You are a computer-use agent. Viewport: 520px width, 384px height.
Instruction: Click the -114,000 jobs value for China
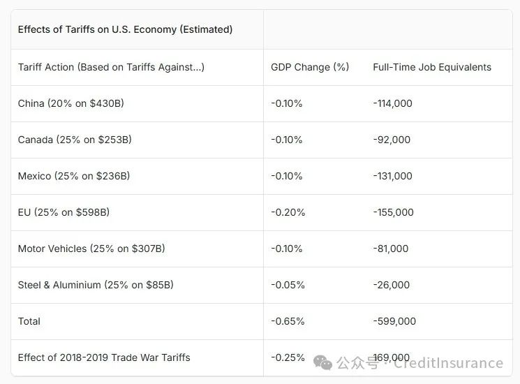point(392,103)
